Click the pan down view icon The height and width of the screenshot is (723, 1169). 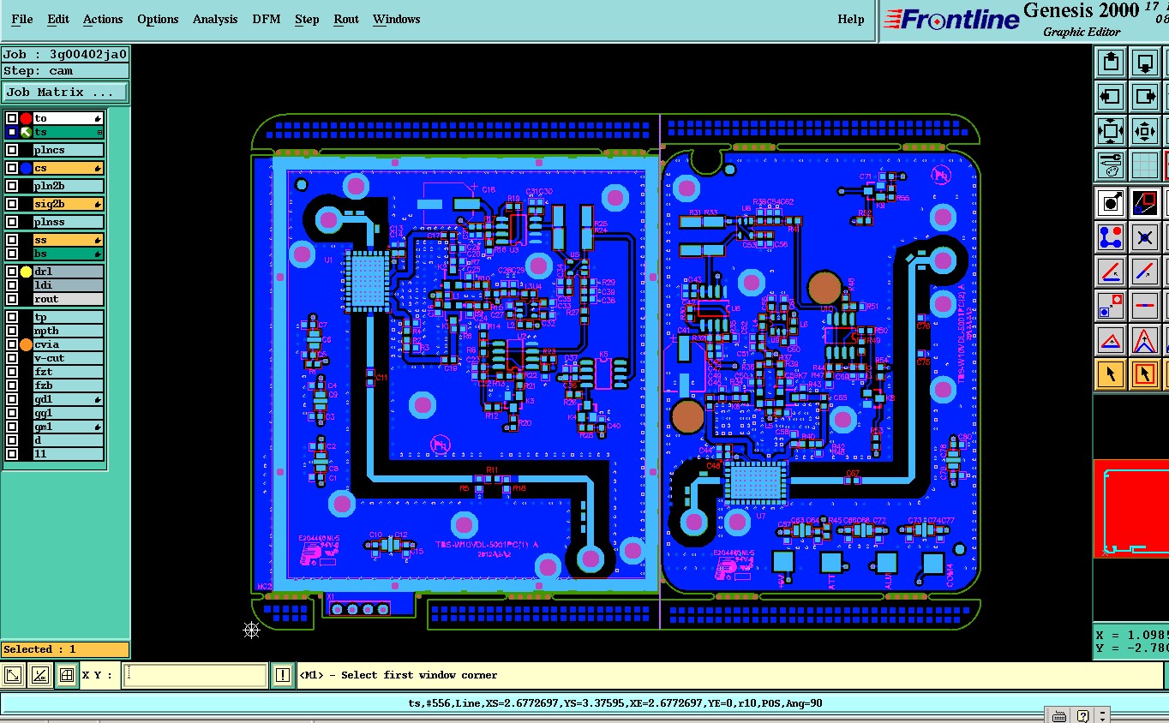point(1146,63)
